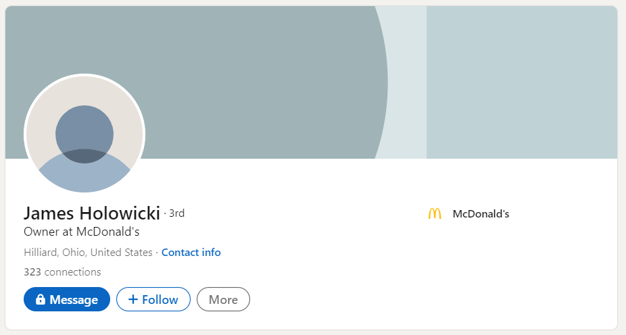
Task: Click the name James Holowicki
Action: click(x=92, y=213)
